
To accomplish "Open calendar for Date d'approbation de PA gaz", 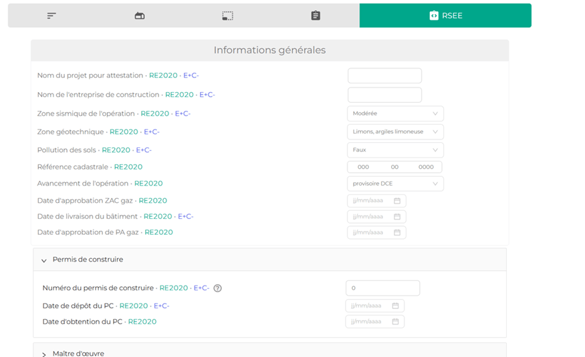I will [397, 232].
